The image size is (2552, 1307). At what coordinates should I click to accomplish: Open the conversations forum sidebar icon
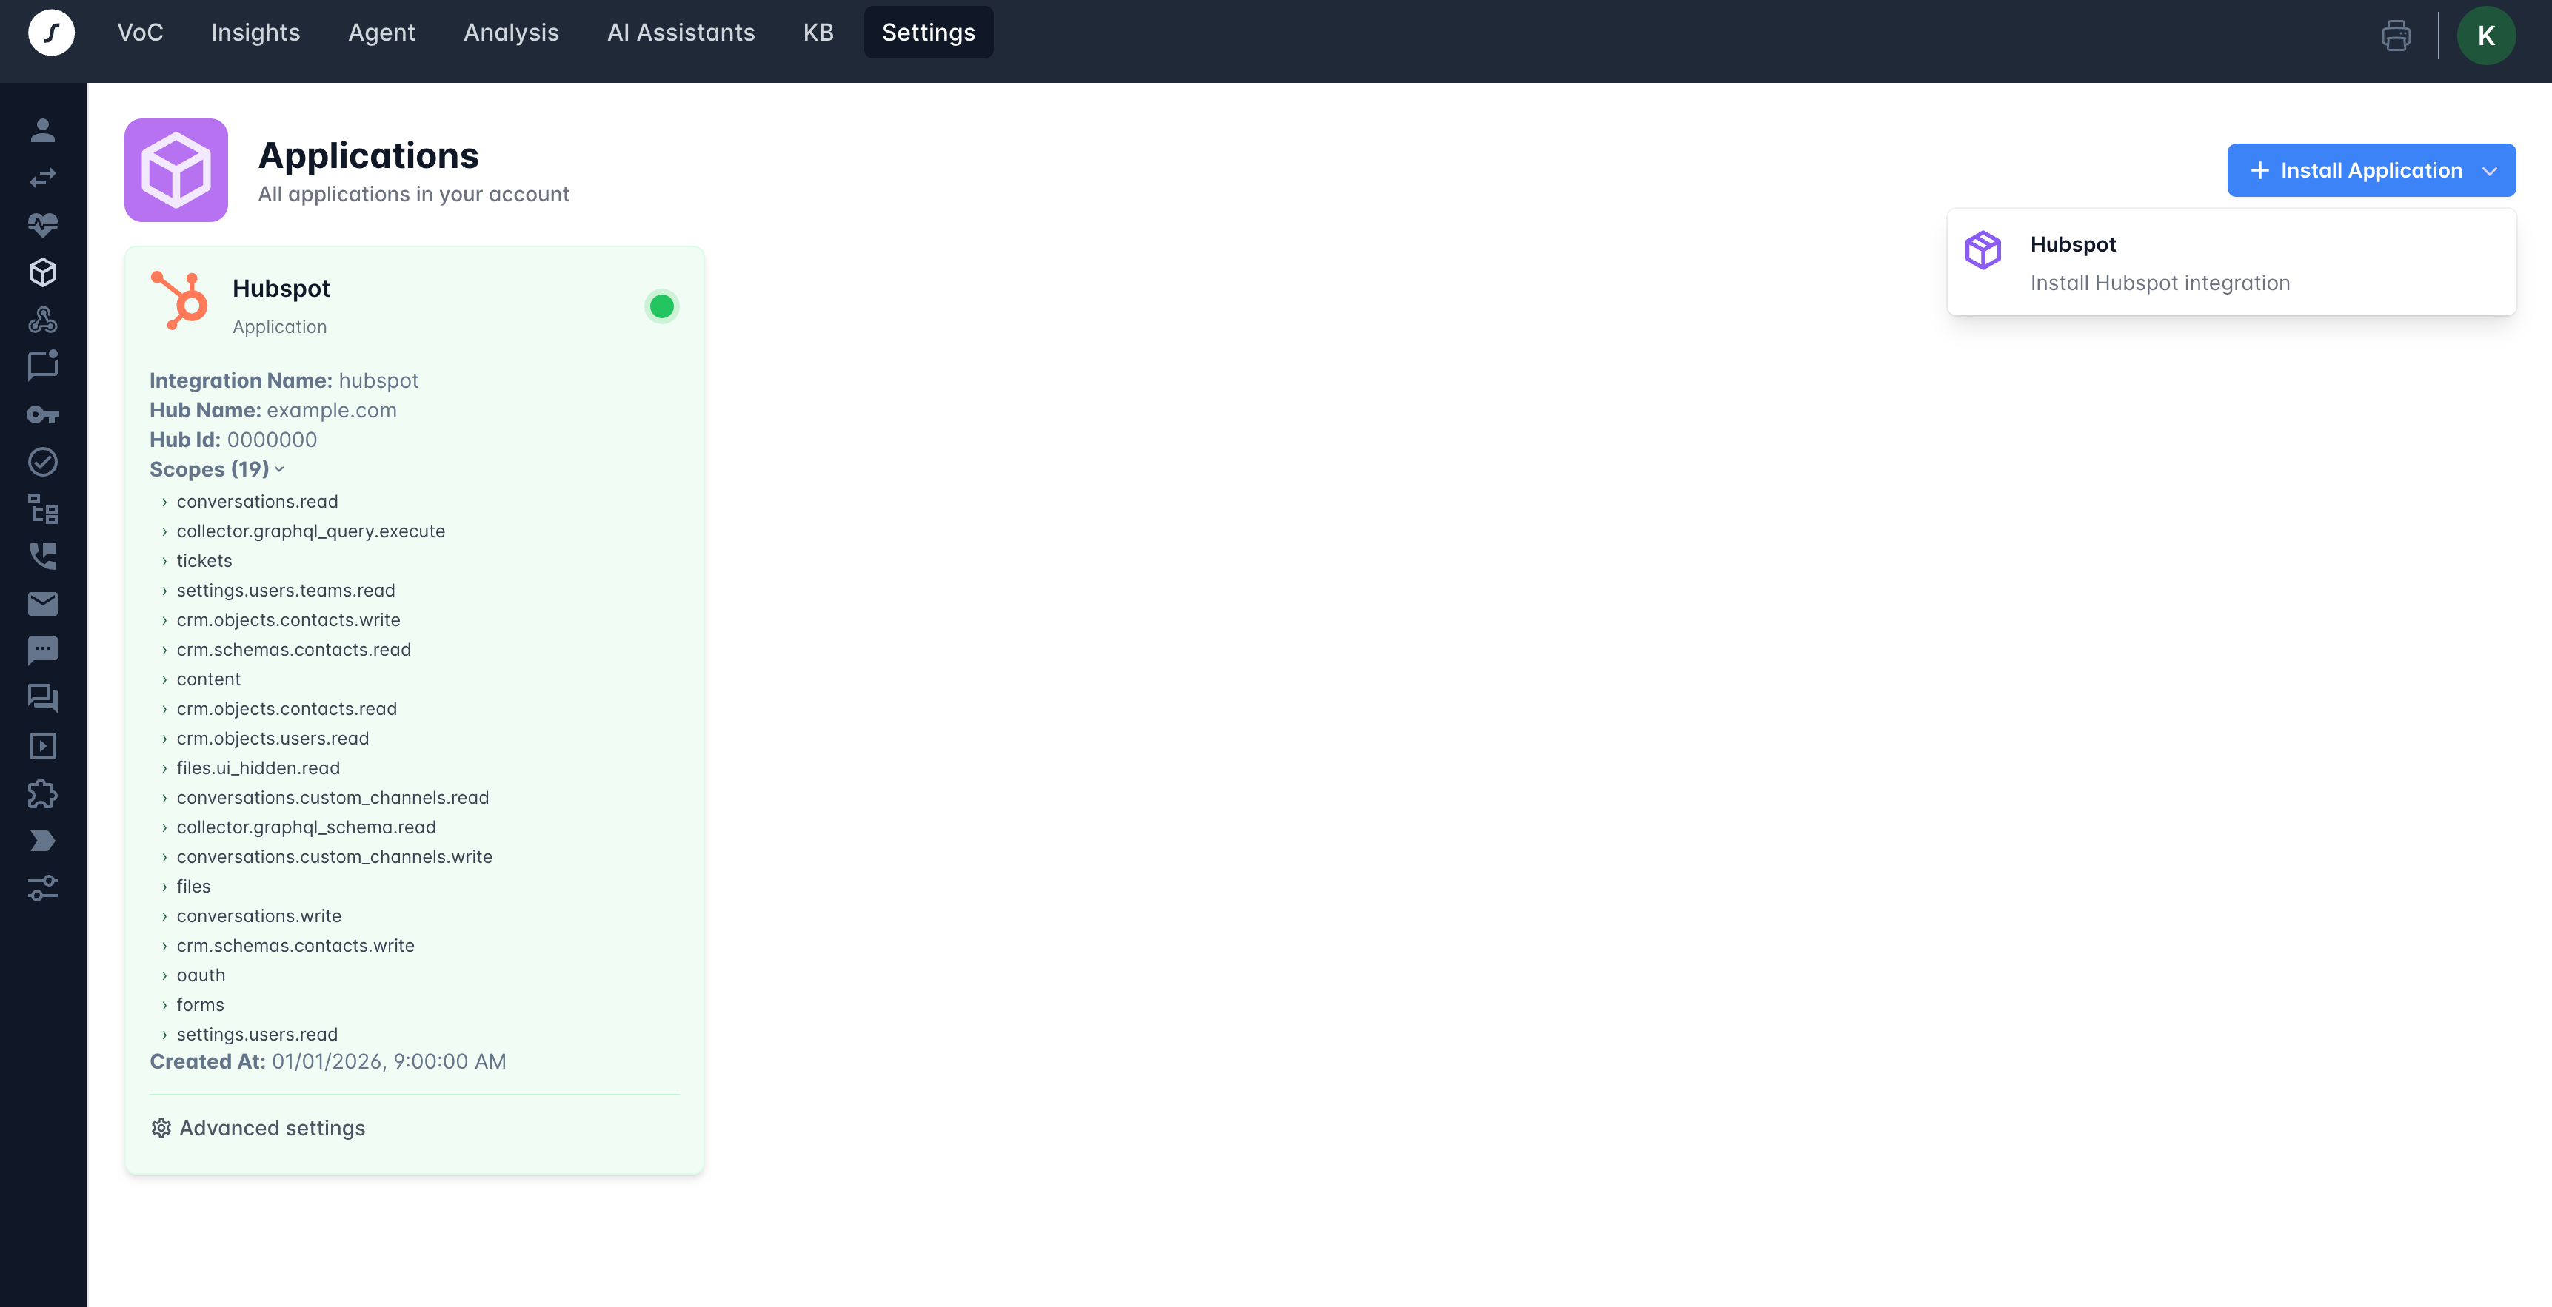(43, 698)
